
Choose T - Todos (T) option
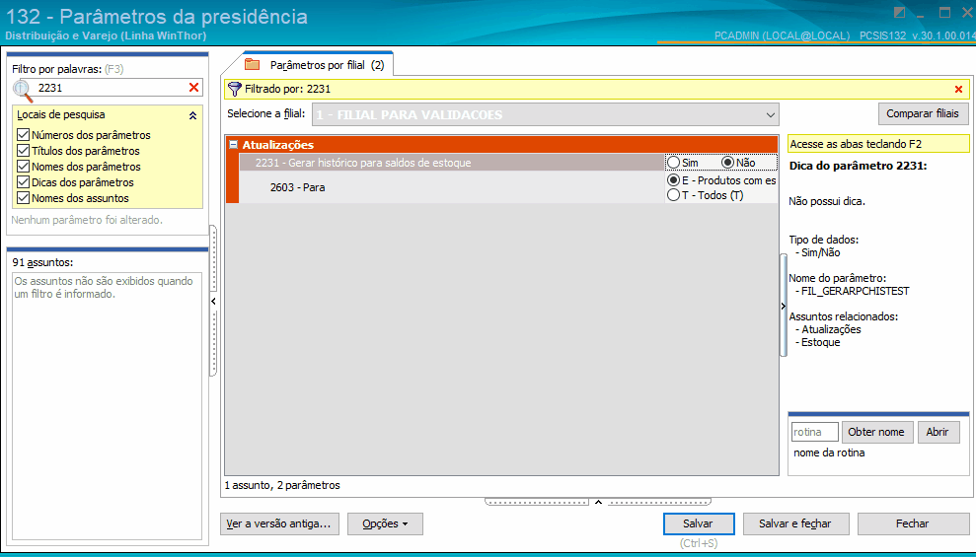tap(673, 195)
